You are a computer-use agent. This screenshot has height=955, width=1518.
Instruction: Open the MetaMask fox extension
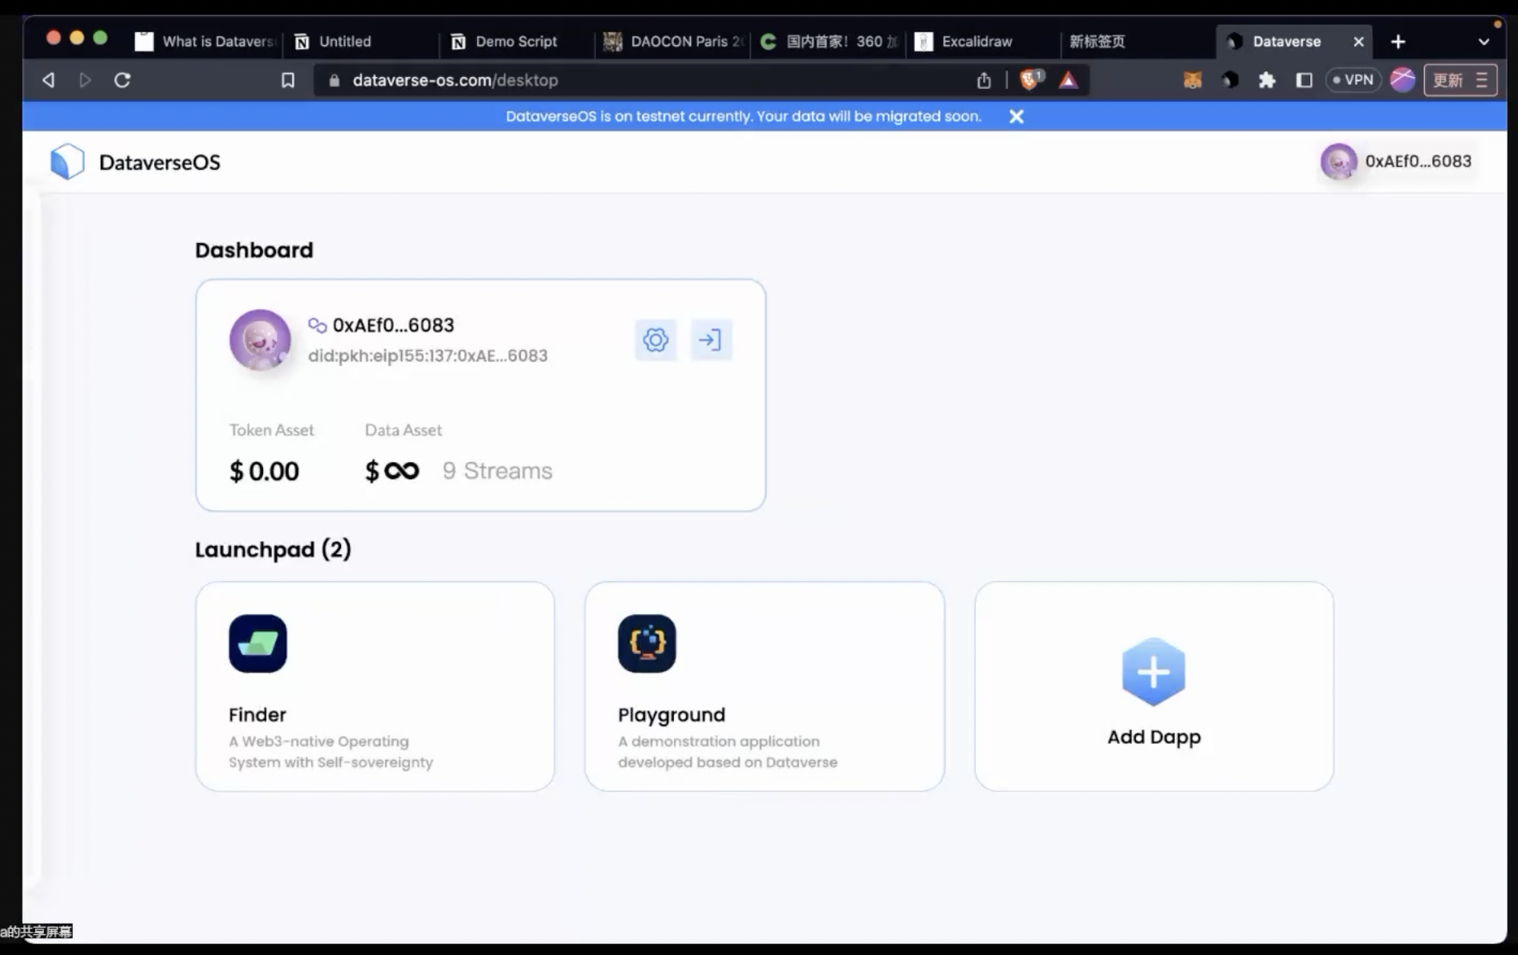(x=1193, y=80)
